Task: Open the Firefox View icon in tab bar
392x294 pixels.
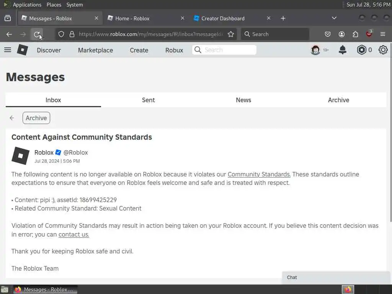Action: [8, 18]
